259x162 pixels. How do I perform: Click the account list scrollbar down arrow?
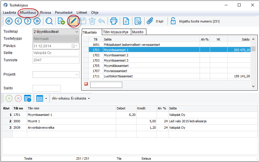pyautogui.click(x=253, y=86)
